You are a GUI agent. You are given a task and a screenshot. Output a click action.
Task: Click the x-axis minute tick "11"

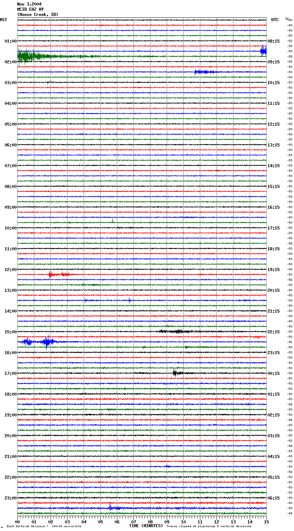click(x=200, y=522)
